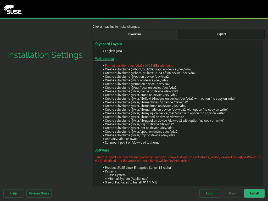Open Help for installation settings

pyautogui.click(x=14, y=193)
